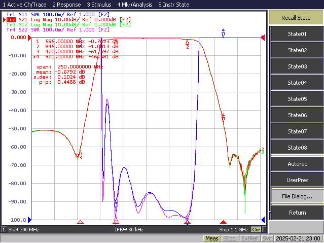This screenshot has height=243, width=324.
Task: Select State08 softkey
Action: click(x=297, y=148)
